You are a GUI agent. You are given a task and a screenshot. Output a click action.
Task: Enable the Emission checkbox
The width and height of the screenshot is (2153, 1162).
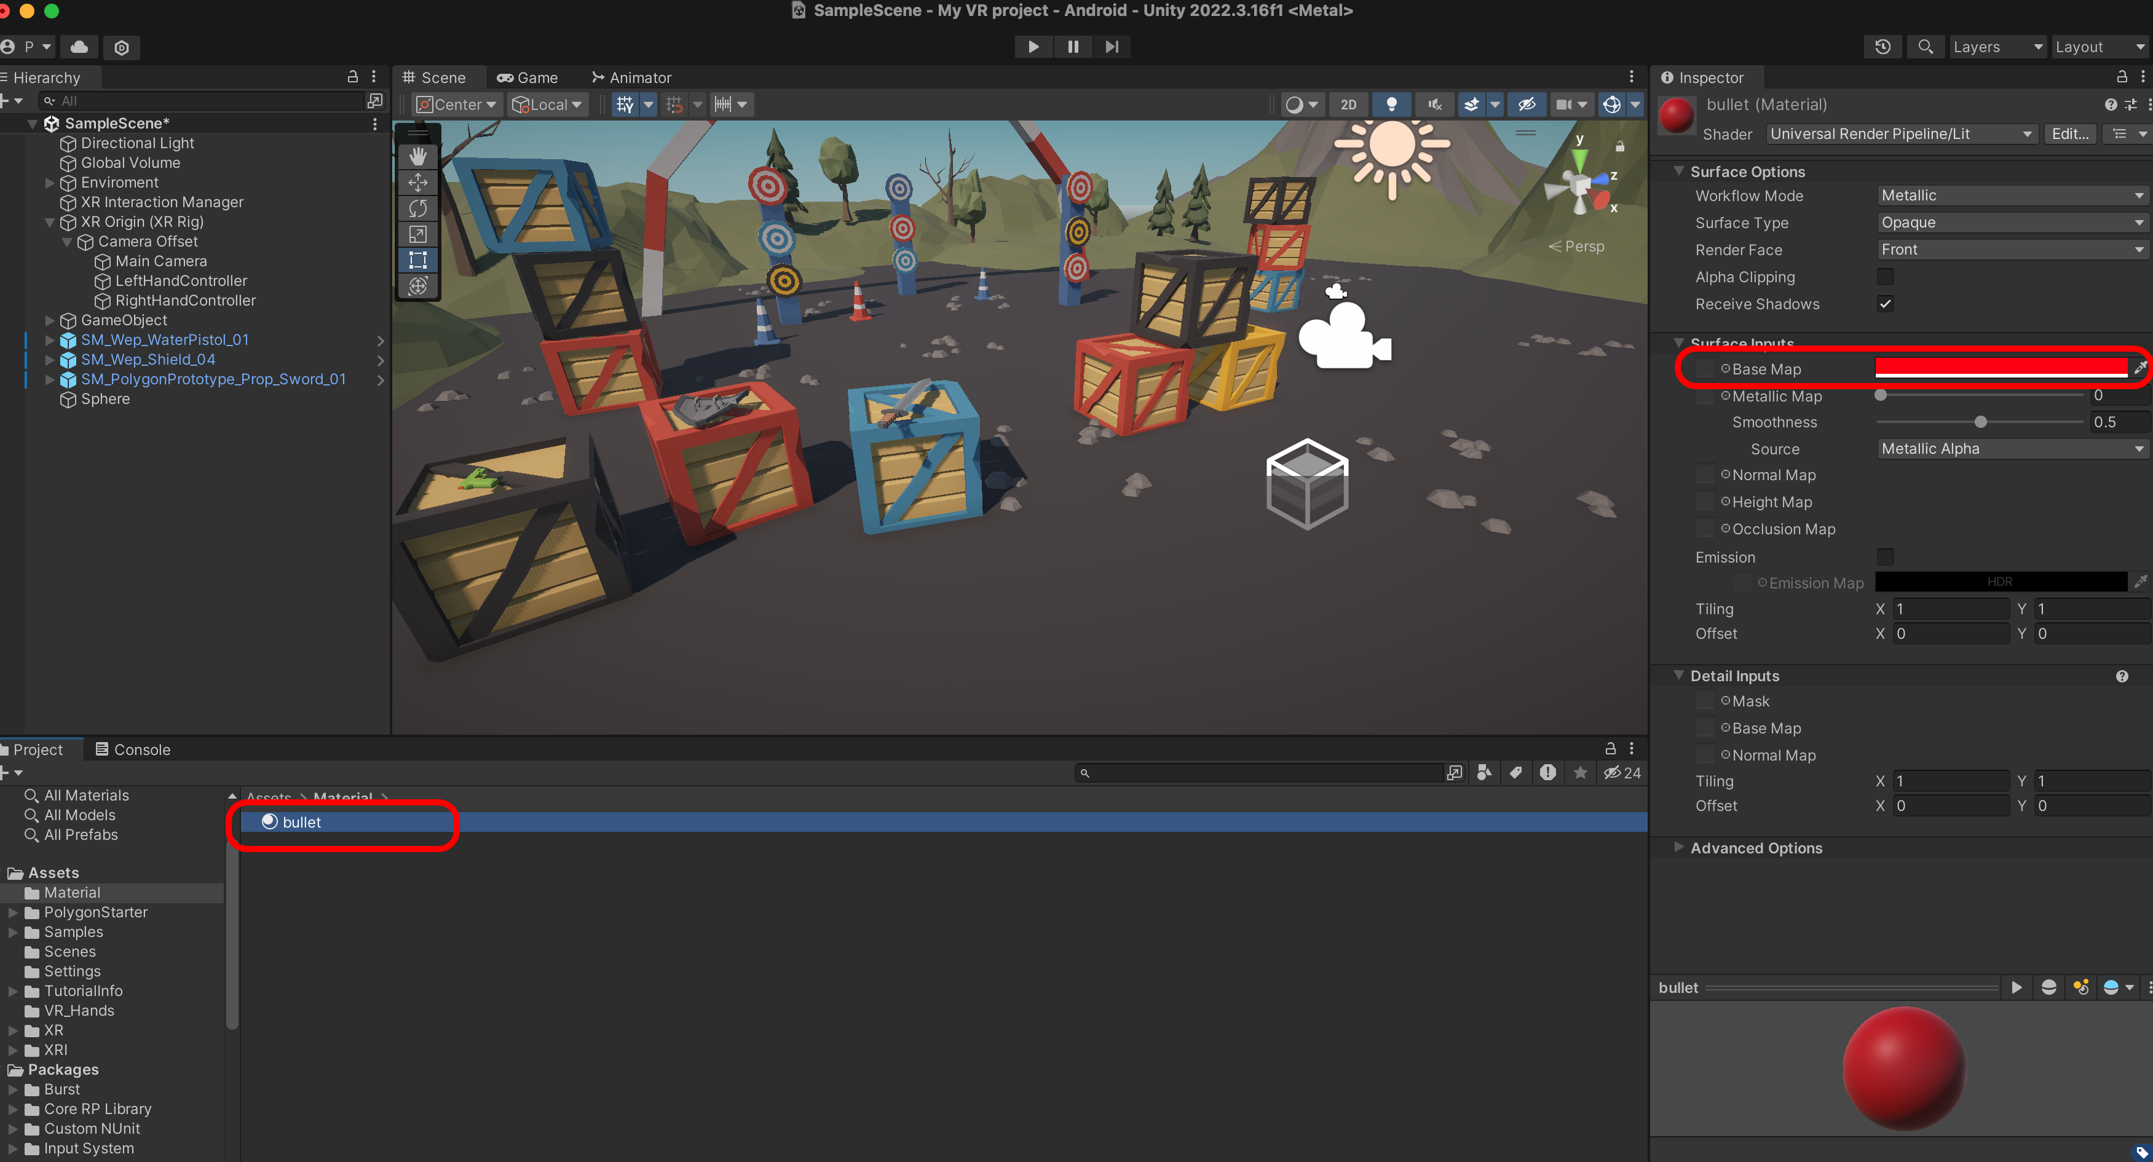point(1886,557)
